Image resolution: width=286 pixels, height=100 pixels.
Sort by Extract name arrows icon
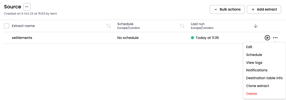point(109,26)
